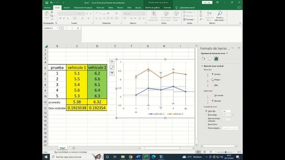Open number format combo box

(134, 14)
